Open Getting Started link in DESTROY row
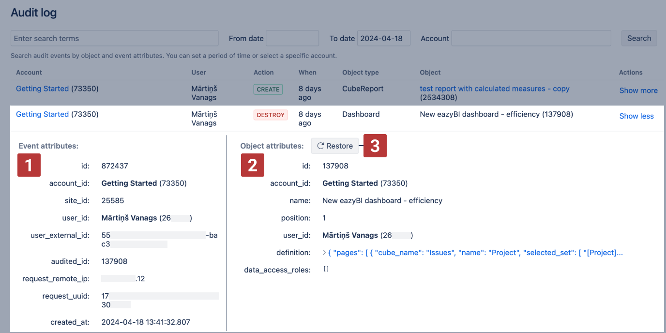Viewport: 666px width, 333px height. (42, 114)
